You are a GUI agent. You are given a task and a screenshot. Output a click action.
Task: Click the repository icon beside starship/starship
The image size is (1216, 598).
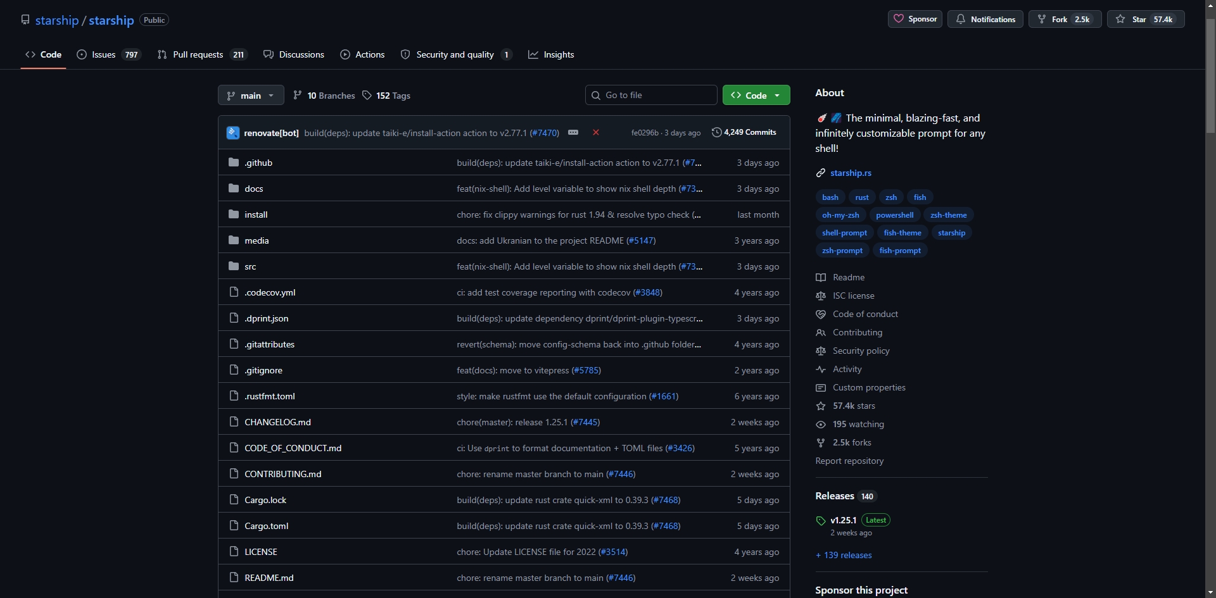(x=25, y=20)
